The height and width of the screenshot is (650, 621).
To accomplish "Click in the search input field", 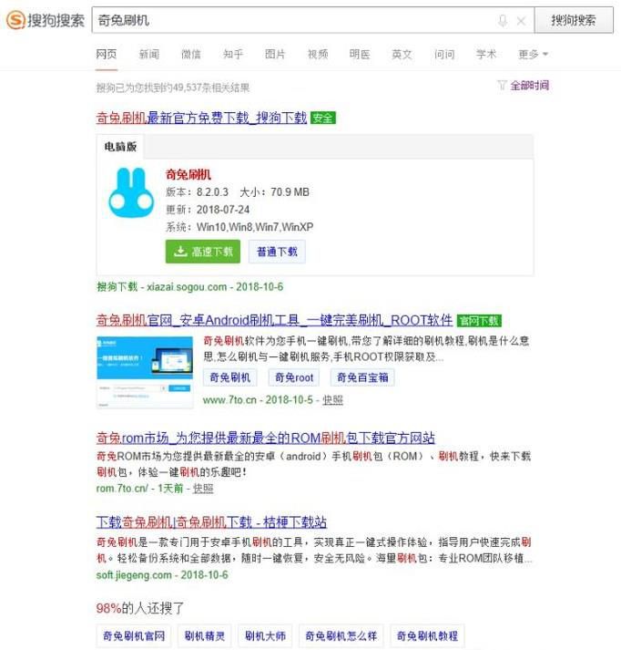I will click(313, 20).
